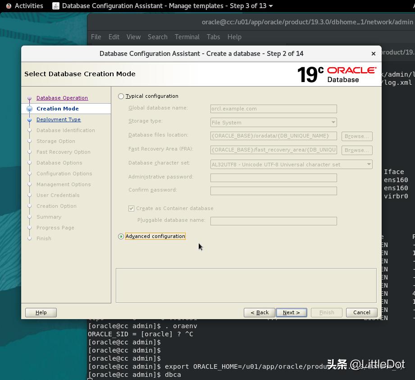415x380 pixels.
Task: Toggle Create as Container database checkbox
Action: click(131, 208)
